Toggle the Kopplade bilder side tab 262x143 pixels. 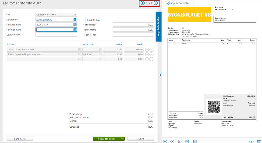click(158, 26)
